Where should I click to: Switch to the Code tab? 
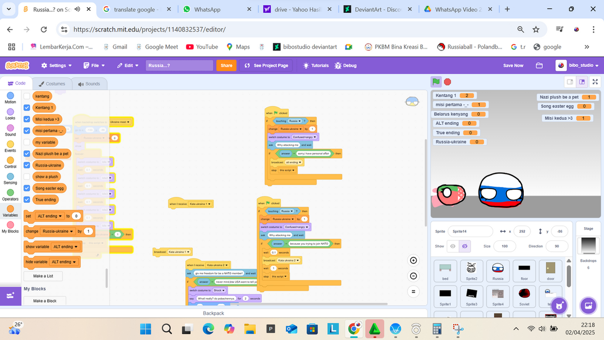tap(17, 83)
